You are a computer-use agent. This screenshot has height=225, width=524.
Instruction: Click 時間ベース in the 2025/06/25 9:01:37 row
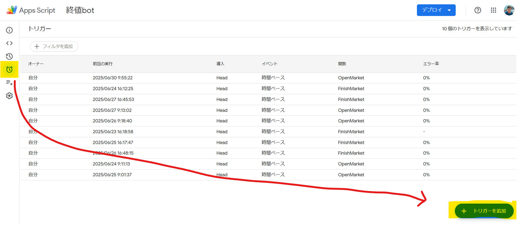tap(273, 175)
